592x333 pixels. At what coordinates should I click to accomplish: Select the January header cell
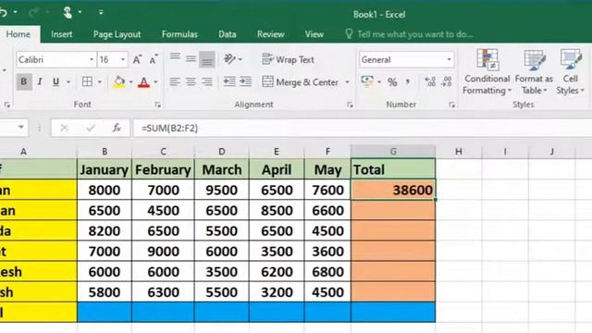click(105, 169)
